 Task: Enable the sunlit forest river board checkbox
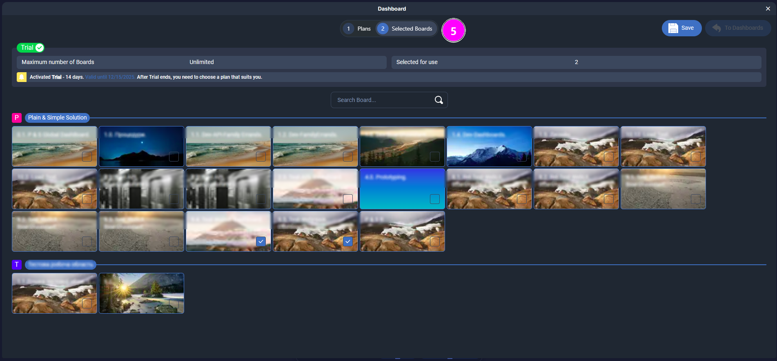(x=174, y=303)
